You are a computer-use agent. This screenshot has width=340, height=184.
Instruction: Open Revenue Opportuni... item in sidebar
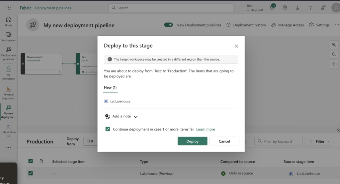pos(8,93)
